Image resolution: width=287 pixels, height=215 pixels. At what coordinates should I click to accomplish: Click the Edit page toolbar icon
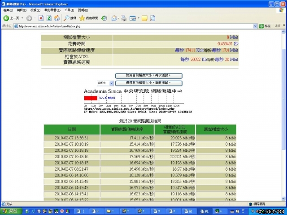(x=133, y=18)
